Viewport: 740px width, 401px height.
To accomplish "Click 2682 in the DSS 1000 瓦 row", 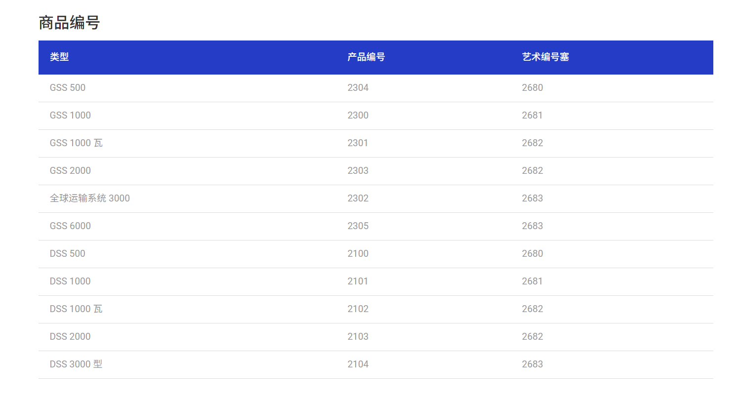I will pyautogui.click(x=533, y=309).
